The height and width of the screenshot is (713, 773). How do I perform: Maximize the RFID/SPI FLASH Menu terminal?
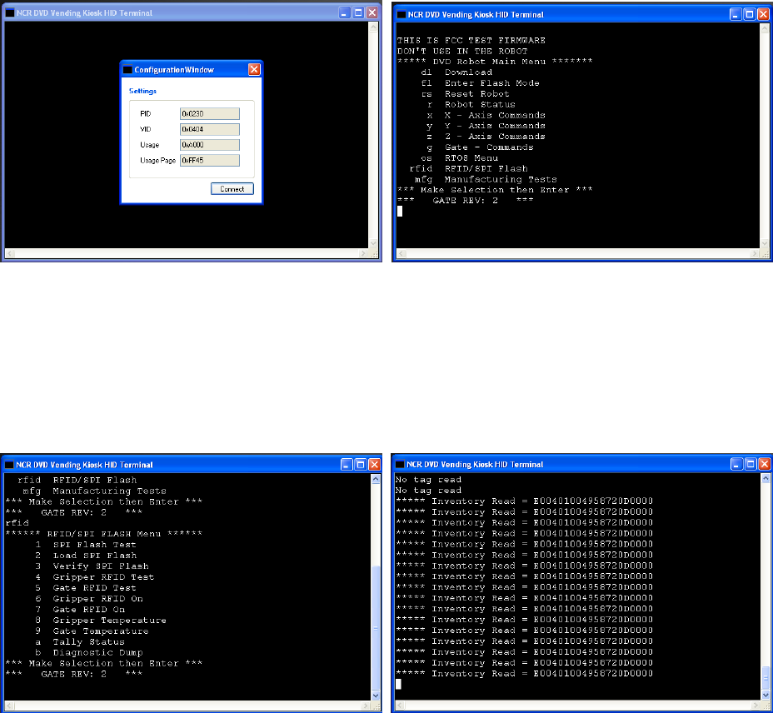(361, 465)
